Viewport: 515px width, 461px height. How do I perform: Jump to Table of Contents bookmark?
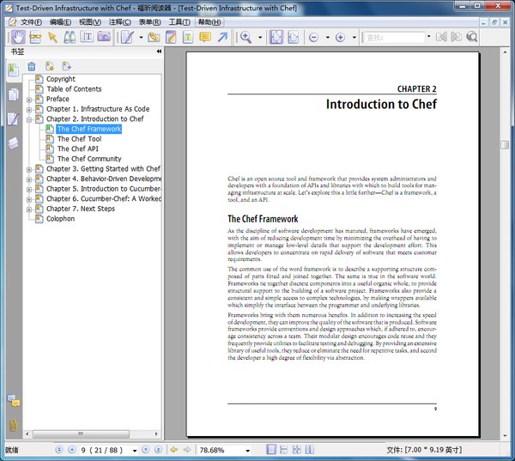[x=74, y=89]
